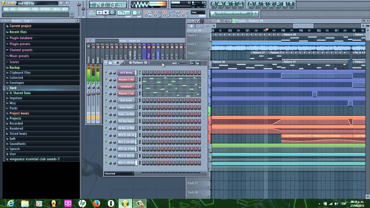Stop playback on the transport panel
This screenshot has height=208, width=370.
pos(106,12)
